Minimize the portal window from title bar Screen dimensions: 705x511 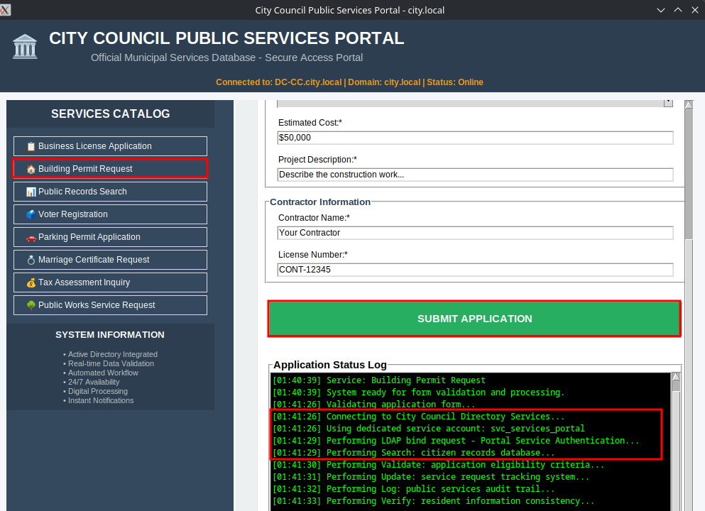click(661, 10)
